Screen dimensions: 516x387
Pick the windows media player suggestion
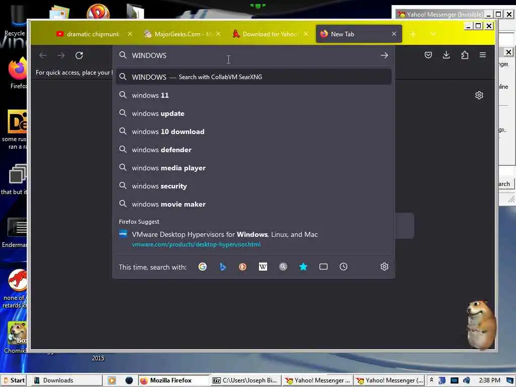pos(253,168)
